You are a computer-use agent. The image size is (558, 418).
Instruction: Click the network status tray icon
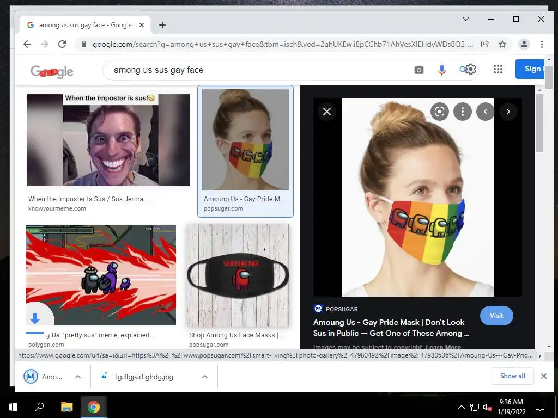475,407
